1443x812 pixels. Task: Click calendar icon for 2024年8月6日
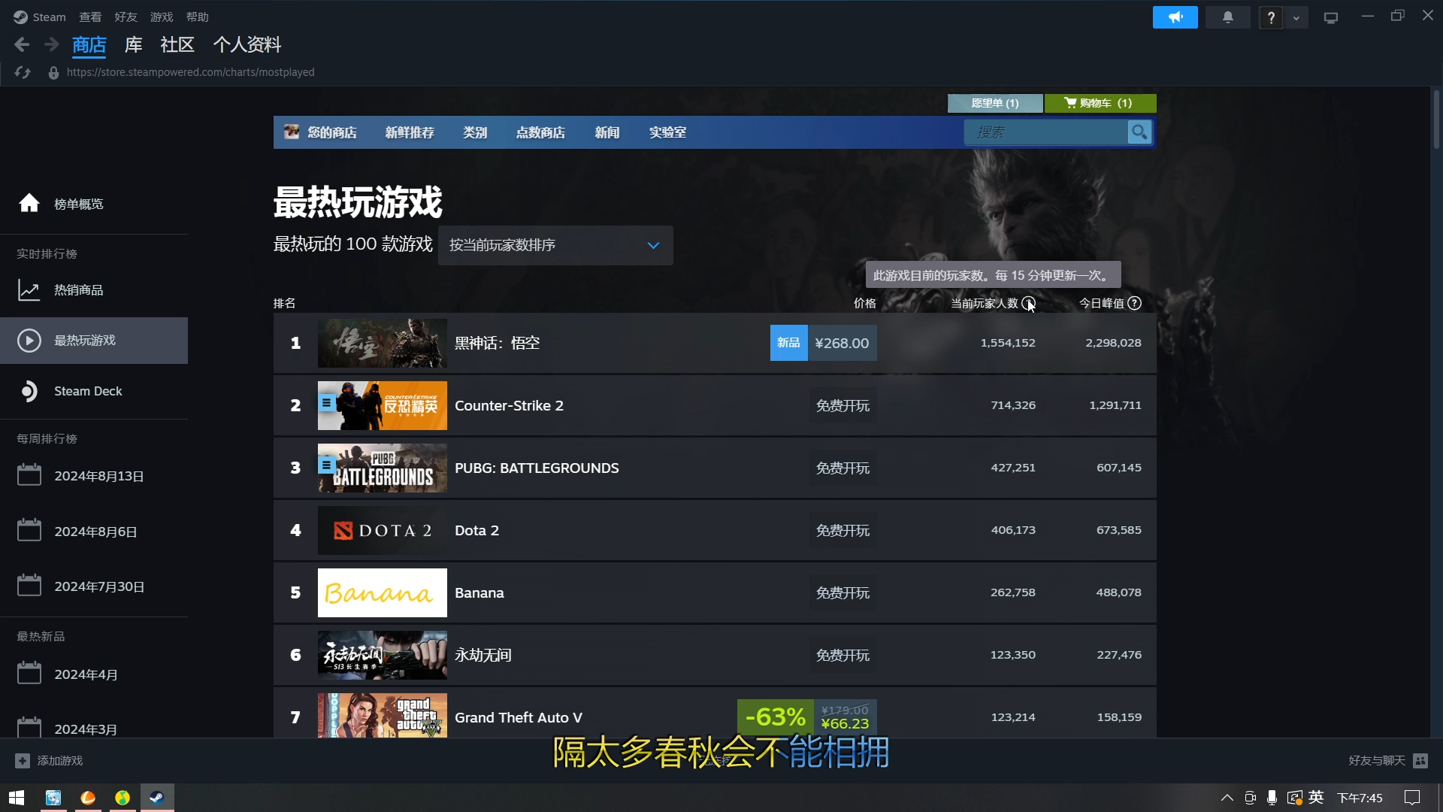(29, 531)
